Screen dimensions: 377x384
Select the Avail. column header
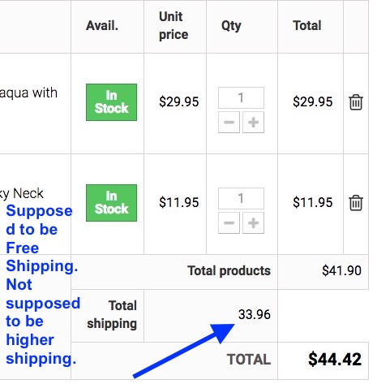(102, 26)
